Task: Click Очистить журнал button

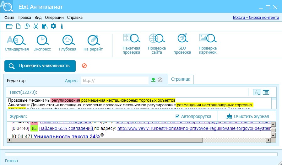Action: (247, 116)
